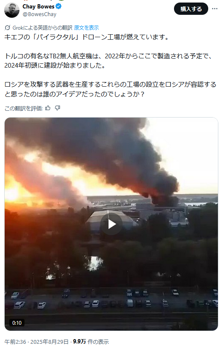Rate translation with thumbs up icon
This screenshot has width=223, height=348.
[48, 108]
